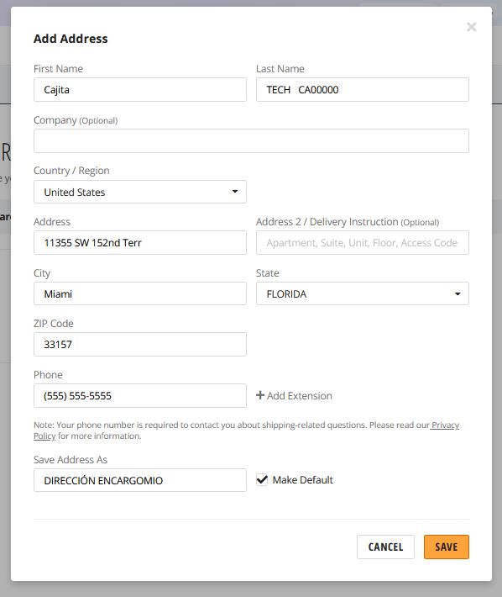The height and width of the screenshot is (597, 502).
Task: Click the City field showing Miami
Action: 140,293
